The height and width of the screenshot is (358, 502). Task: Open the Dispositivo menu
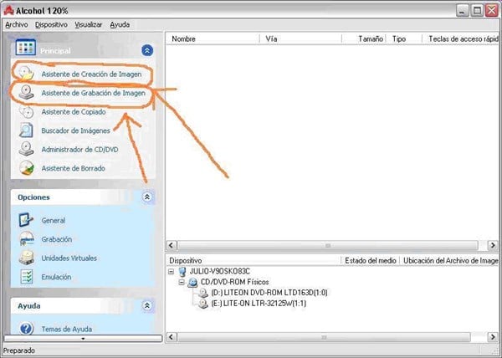pos(51,24)
